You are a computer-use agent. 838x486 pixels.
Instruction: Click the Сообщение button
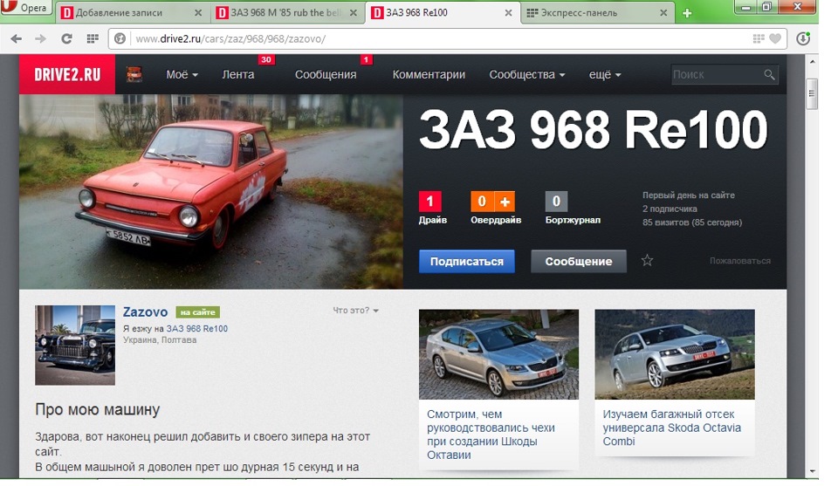pyautogui.click(x=578, y=261)
